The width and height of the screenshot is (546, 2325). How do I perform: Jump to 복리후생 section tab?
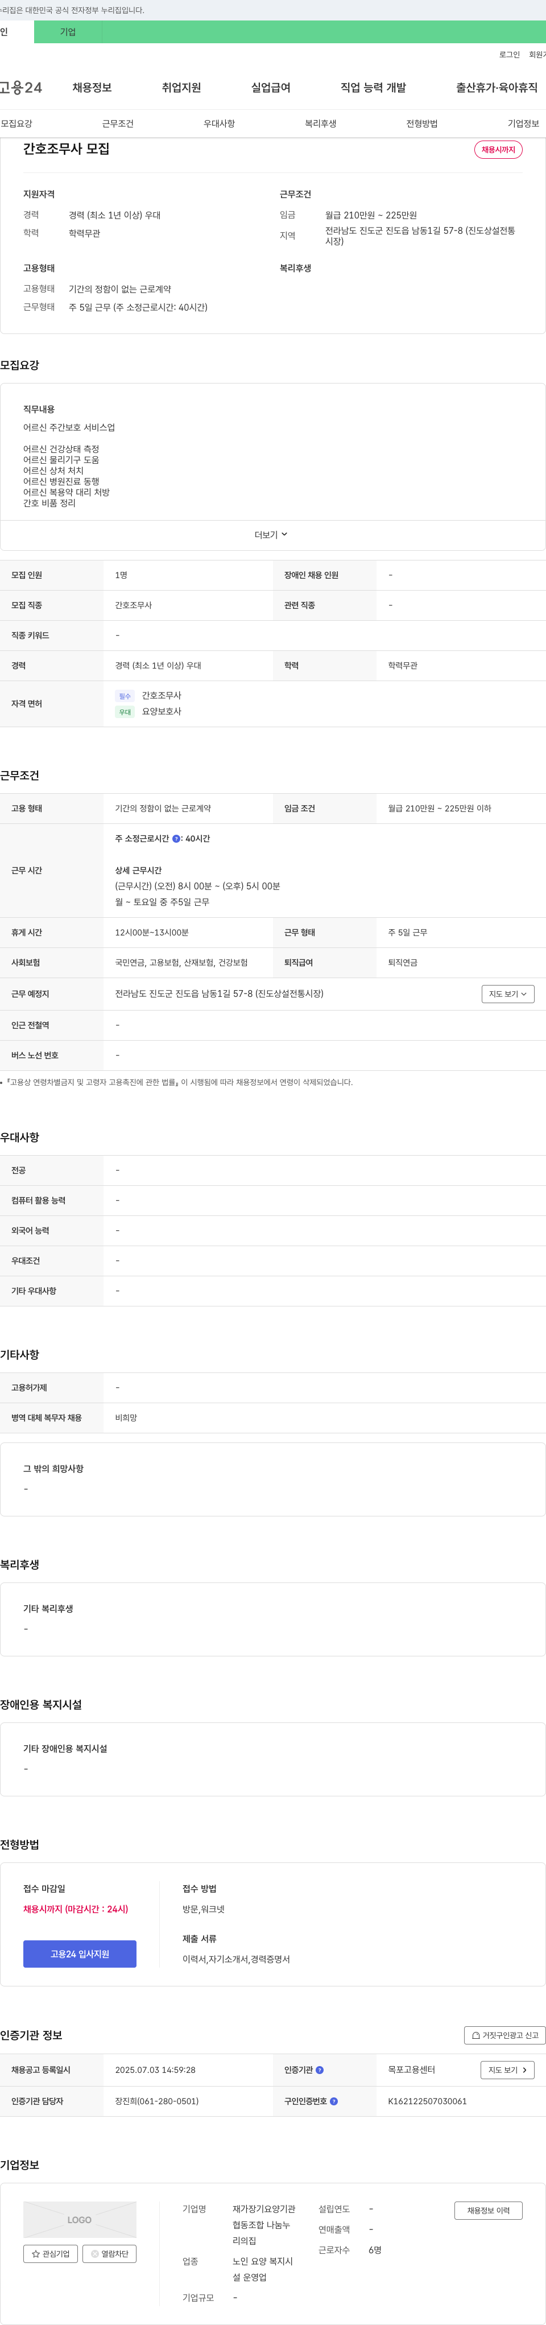pyautogui.click(x=320, y=123)
